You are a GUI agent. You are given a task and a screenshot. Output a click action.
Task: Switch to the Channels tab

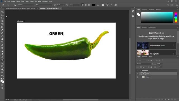point(145,57)
